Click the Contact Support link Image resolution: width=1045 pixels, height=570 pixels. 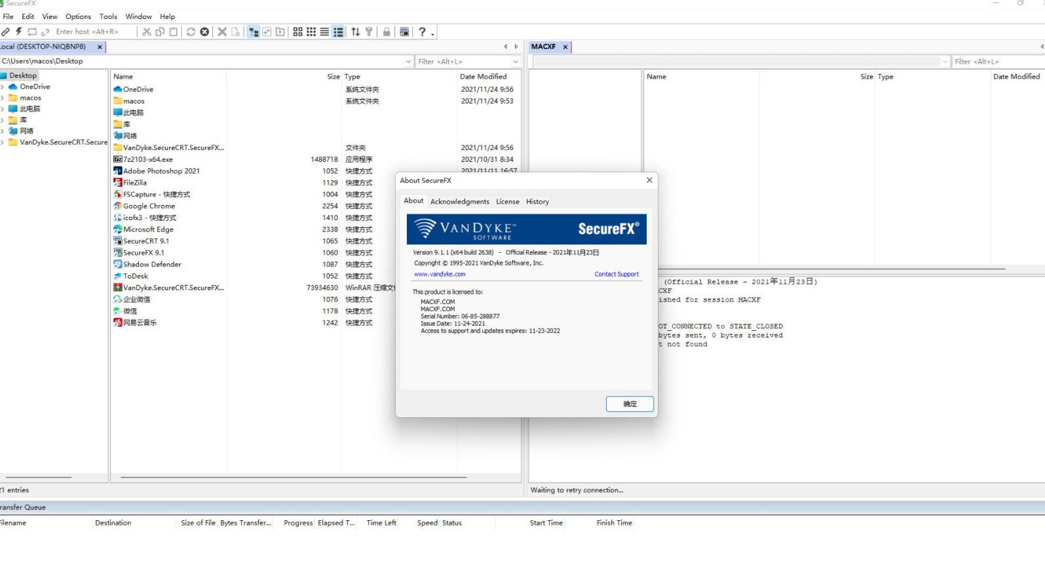point(617,275)
